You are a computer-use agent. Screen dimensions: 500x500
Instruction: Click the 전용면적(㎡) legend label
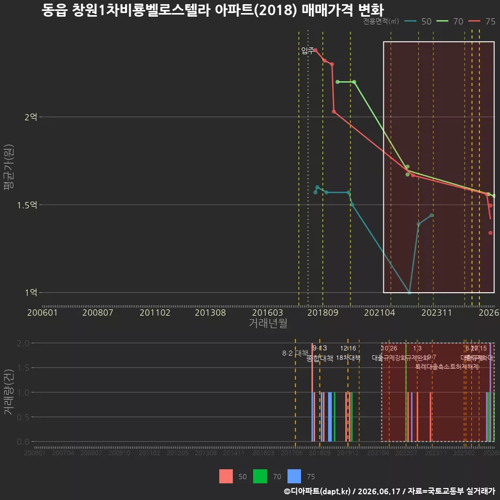point(381,21)
